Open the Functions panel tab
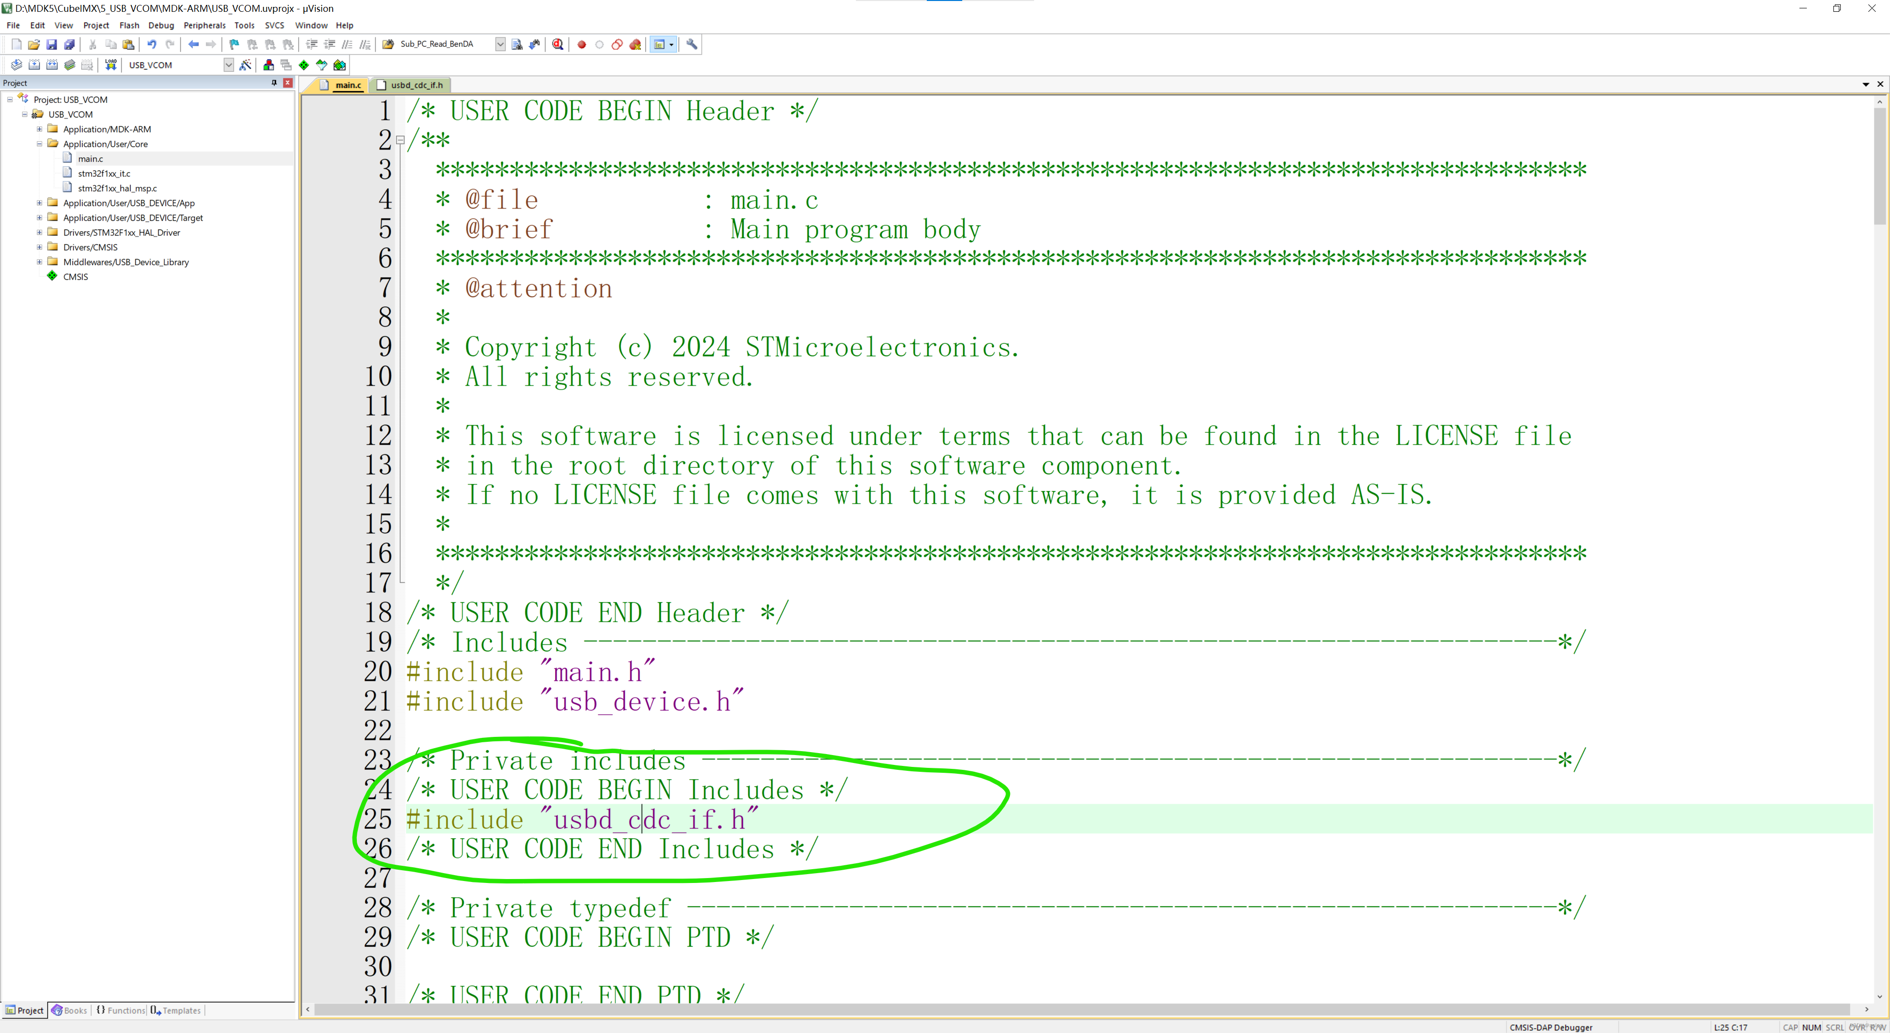 120,1010
